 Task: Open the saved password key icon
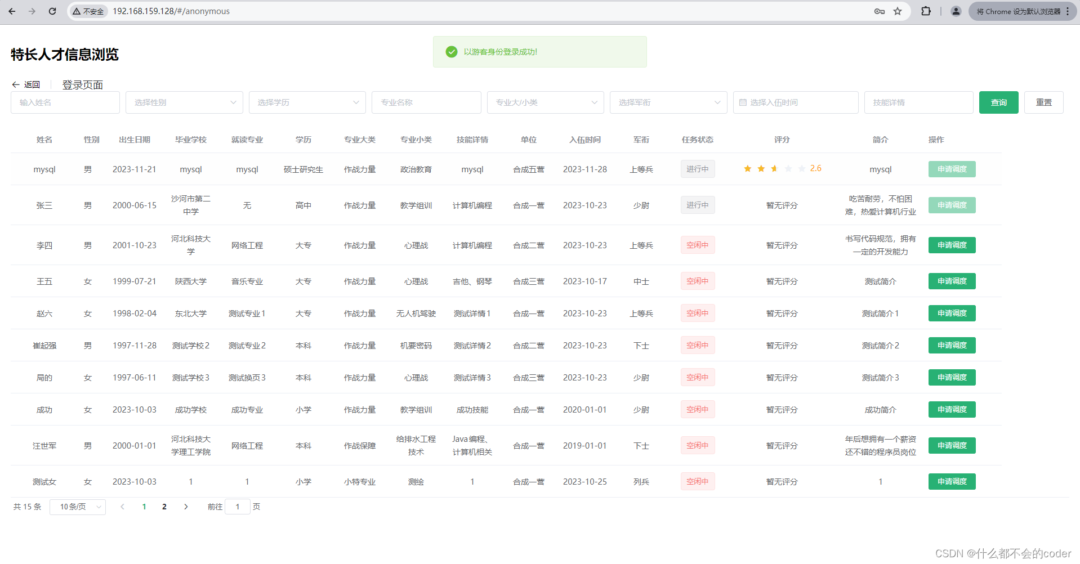click(x=879, y=11)
